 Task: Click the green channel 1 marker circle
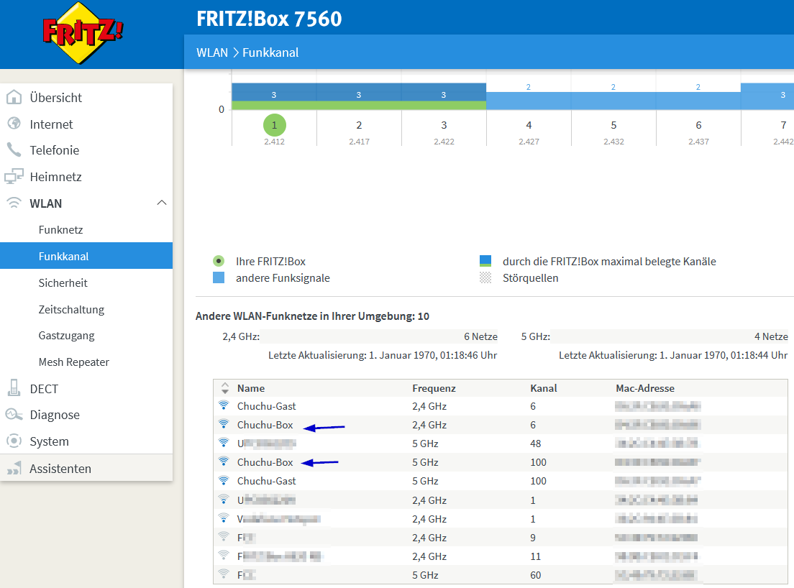tap(275, 125)
